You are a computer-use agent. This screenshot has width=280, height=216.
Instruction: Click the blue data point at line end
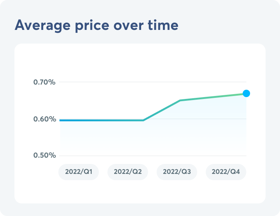click(246, 93)
